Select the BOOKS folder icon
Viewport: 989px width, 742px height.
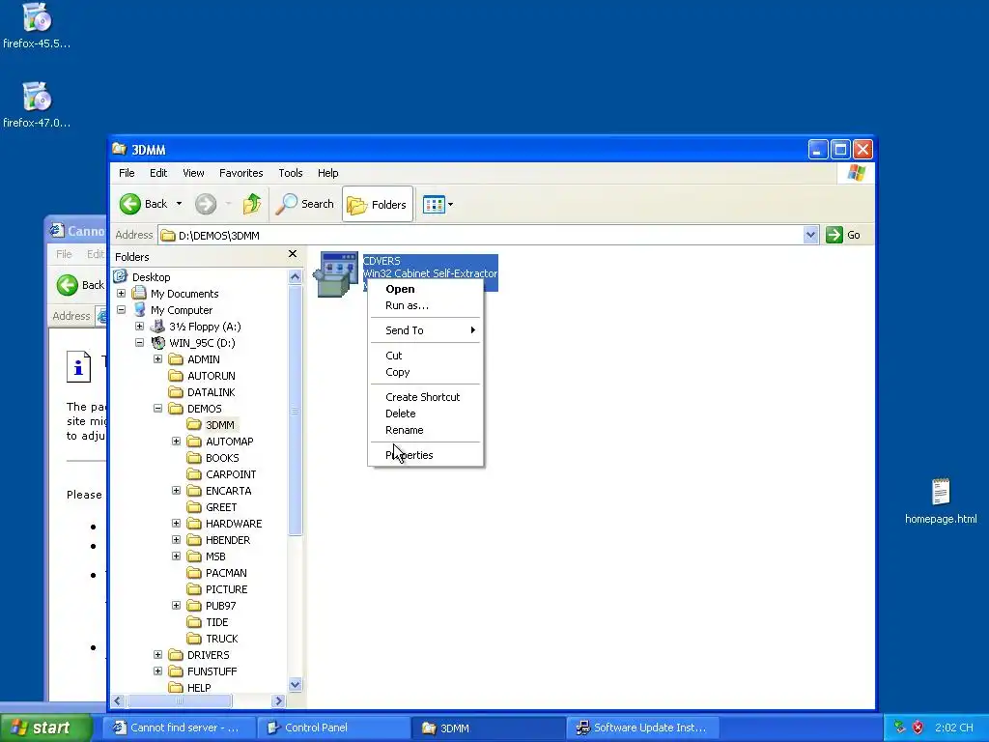pos(193,457)
